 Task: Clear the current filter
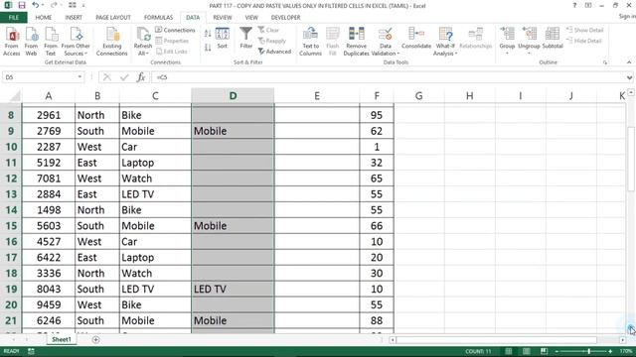coord(268,30)
